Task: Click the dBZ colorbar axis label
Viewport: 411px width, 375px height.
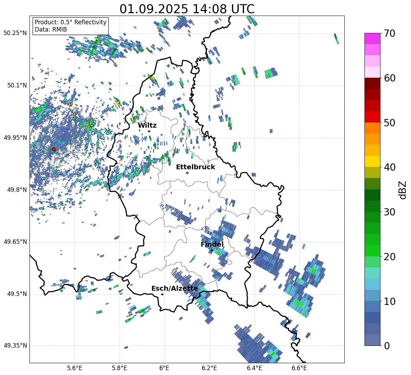Action: pyautogui.click(x=402, y=190)
